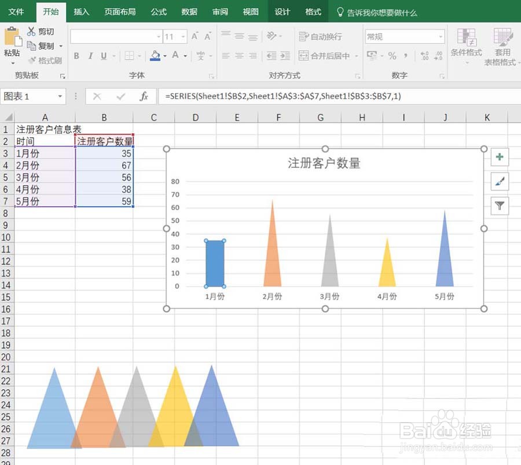521x465 pixels.
Task: Click the Middle Align icon
Action: [x=239, y=36]
